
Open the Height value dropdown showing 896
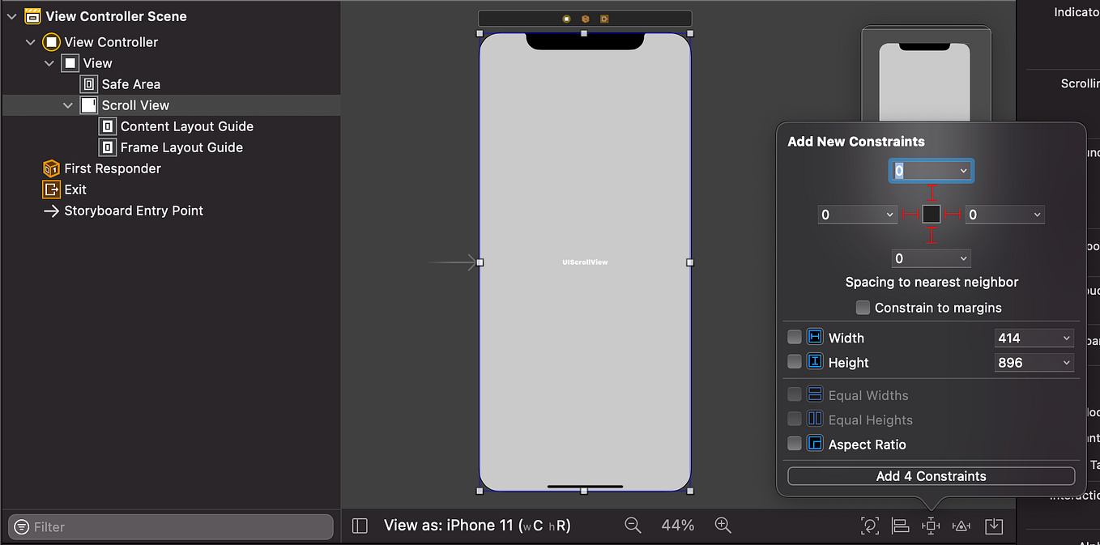pyautogui.click(x=1066, y=362)
